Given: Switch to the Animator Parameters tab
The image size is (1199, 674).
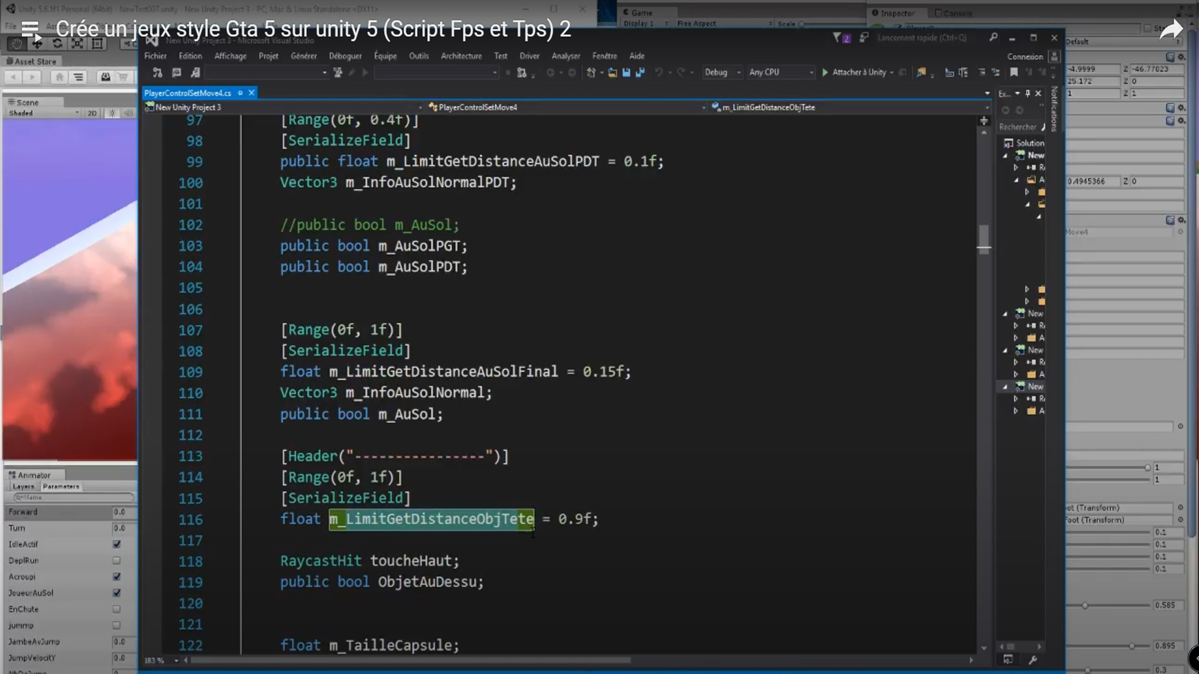Looking at the screenshot, I should click(x=61, y=487).
